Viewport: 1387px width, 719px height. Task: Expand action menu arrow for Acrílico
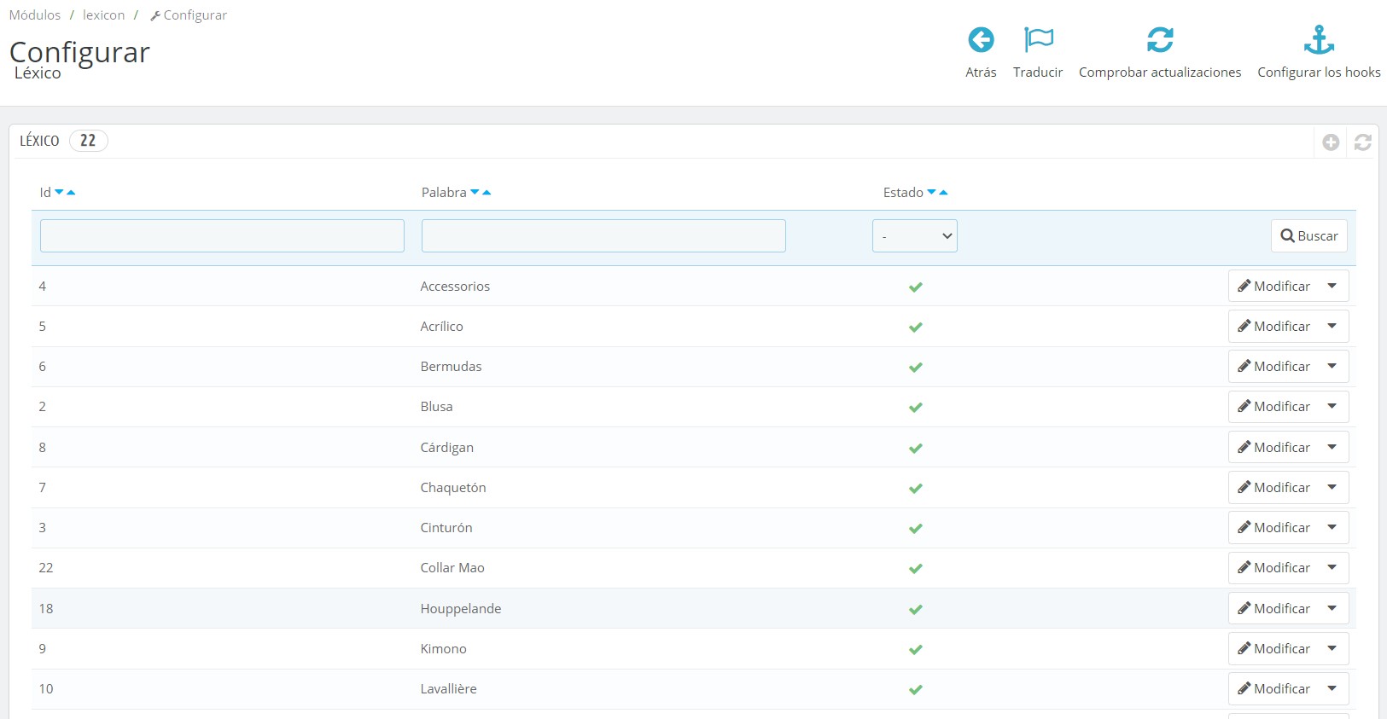pyautogui.click(x=1332, y=326)
